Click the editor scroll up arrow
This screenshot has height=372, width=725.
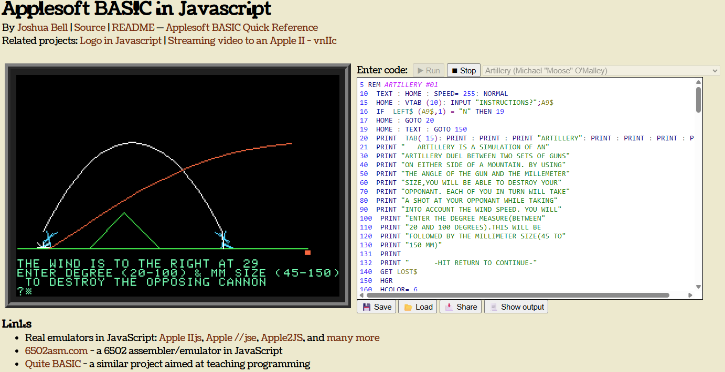698,82
